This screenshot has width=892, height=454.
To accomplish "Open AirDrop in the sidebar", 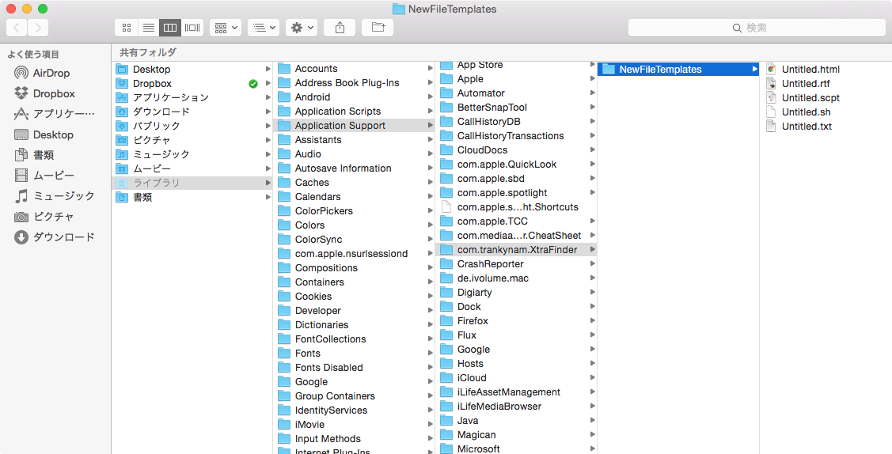I will click(51, 73).
